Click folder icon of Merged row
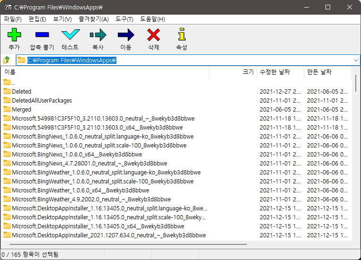 [x=7, y=109]
